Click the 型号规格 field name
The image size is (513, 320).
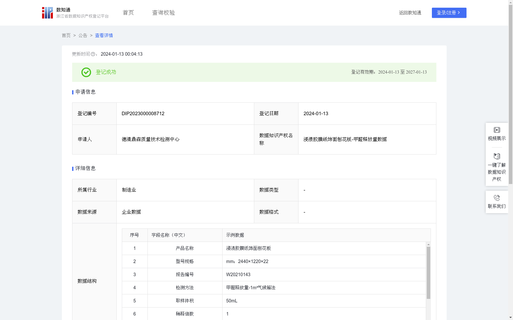click(185, 261)
